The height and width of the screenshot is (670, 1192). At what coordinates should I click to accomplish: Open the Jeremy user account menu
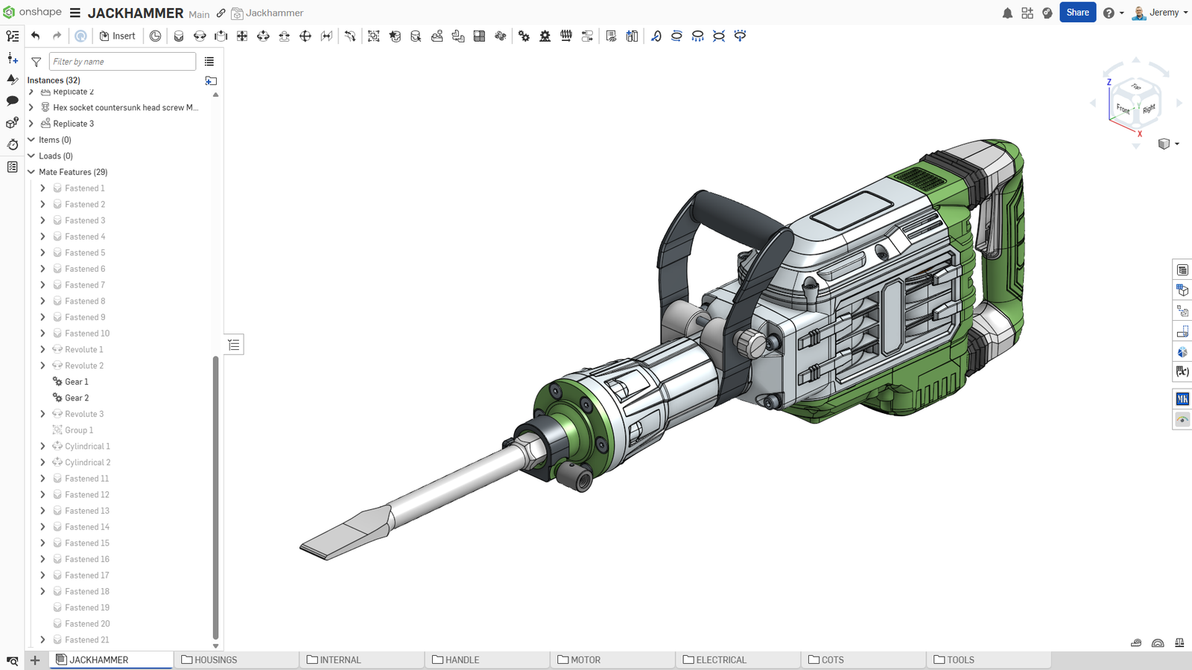click(1160, 13)
